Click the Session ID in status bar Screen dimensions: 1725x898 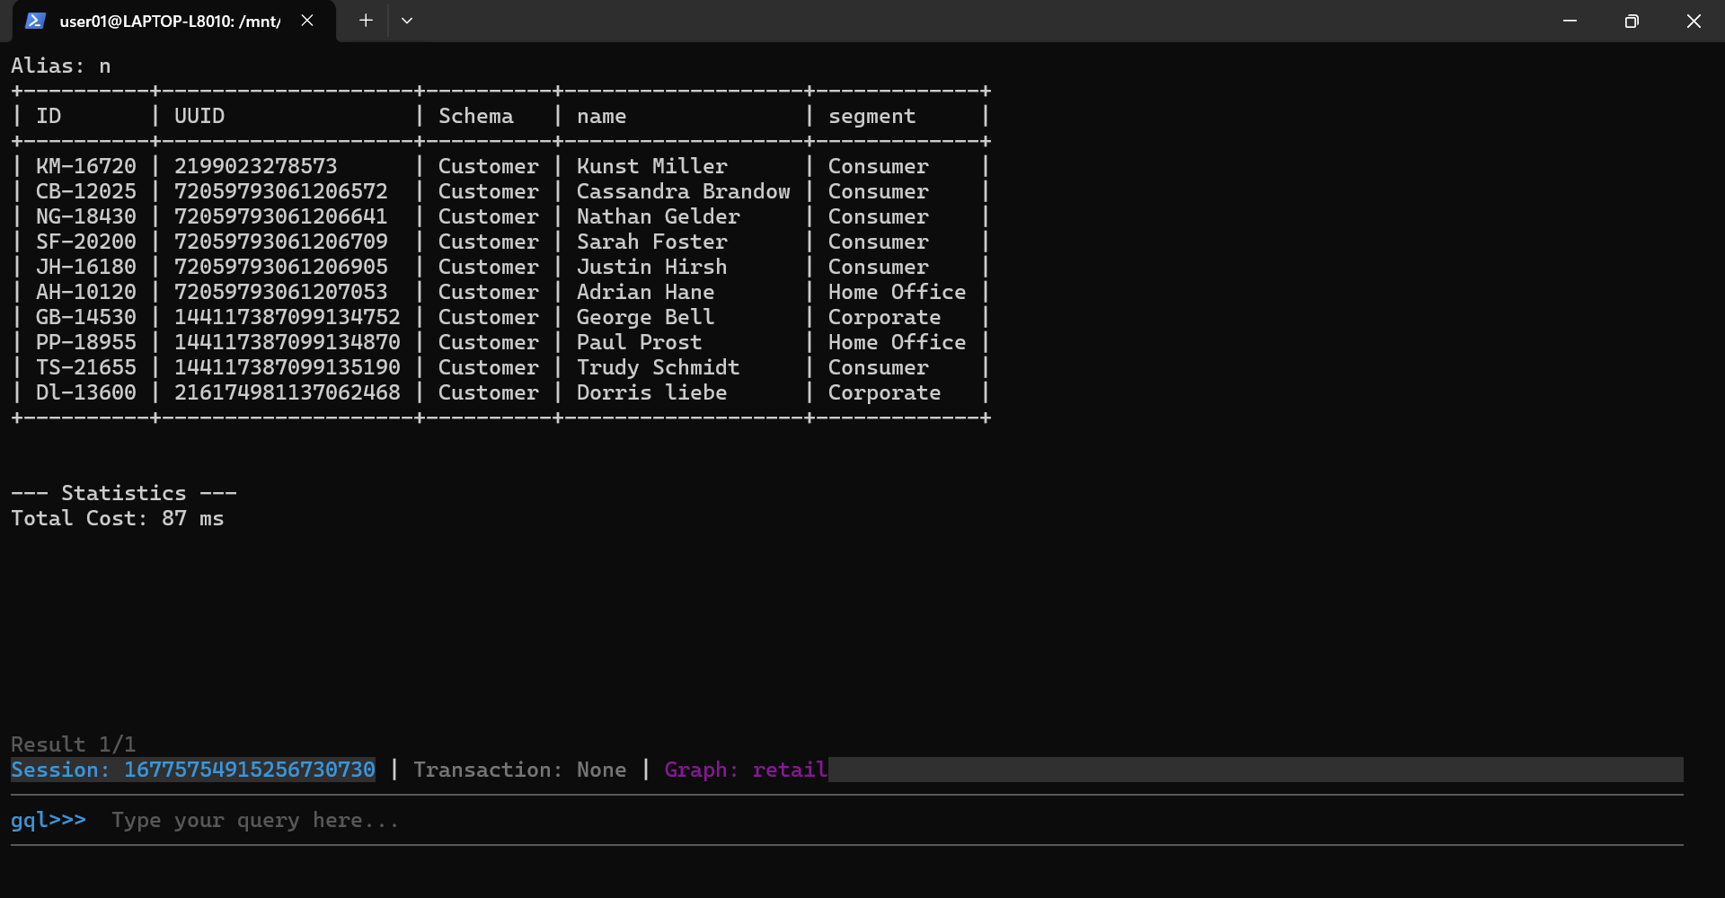pos(193,770)
